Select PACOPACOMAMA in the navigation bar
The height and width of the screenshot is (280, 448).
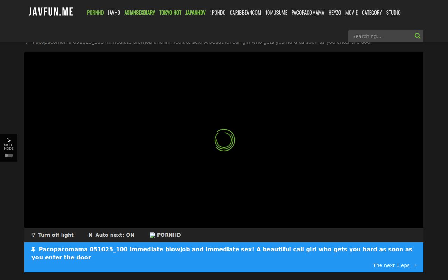point(308,12)
